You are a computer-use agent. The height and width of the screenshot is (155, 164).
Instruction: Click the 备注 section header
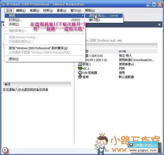tap(37, 84)
